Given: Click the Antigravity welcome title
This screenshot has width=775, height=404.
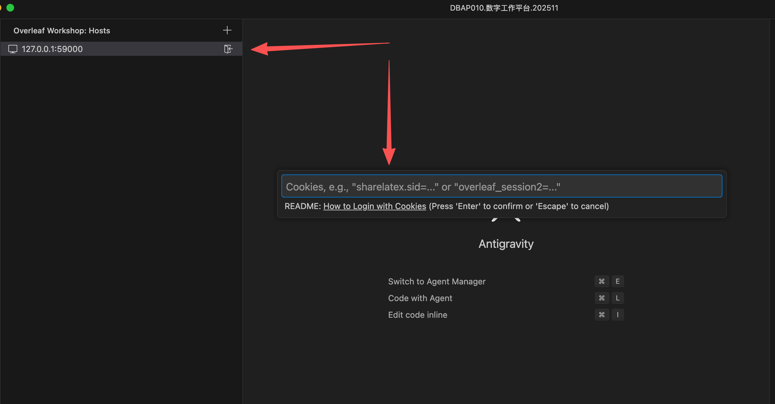Looking at the screenshot, I should pyautogui.click(x=506, y=244).
